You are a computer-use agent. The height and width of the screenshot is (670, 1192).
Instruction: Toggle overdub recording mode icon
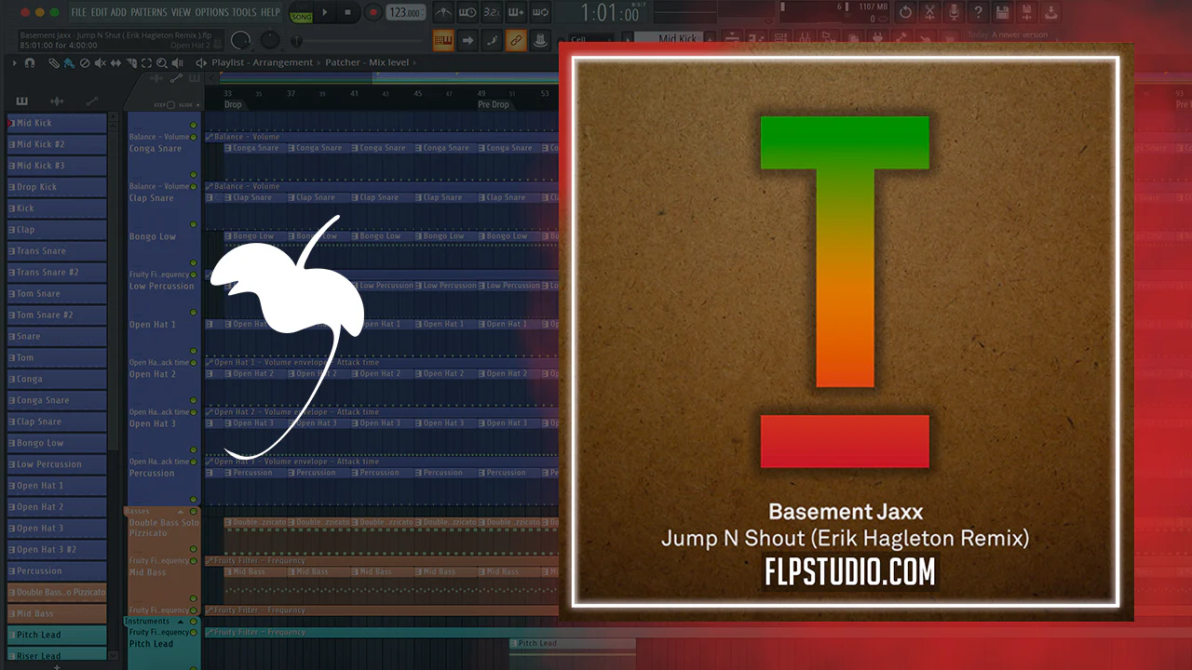(514, 13)
